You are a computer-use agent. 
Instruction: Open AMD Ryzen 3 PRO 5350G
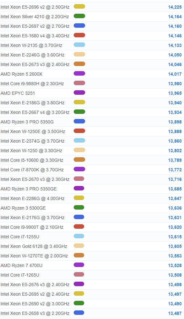pos(27,122)
